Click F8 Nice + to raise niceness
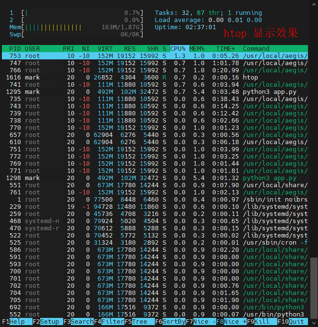Image resolution: width=318 pixels, height=327 pixels. coord(231,321)
